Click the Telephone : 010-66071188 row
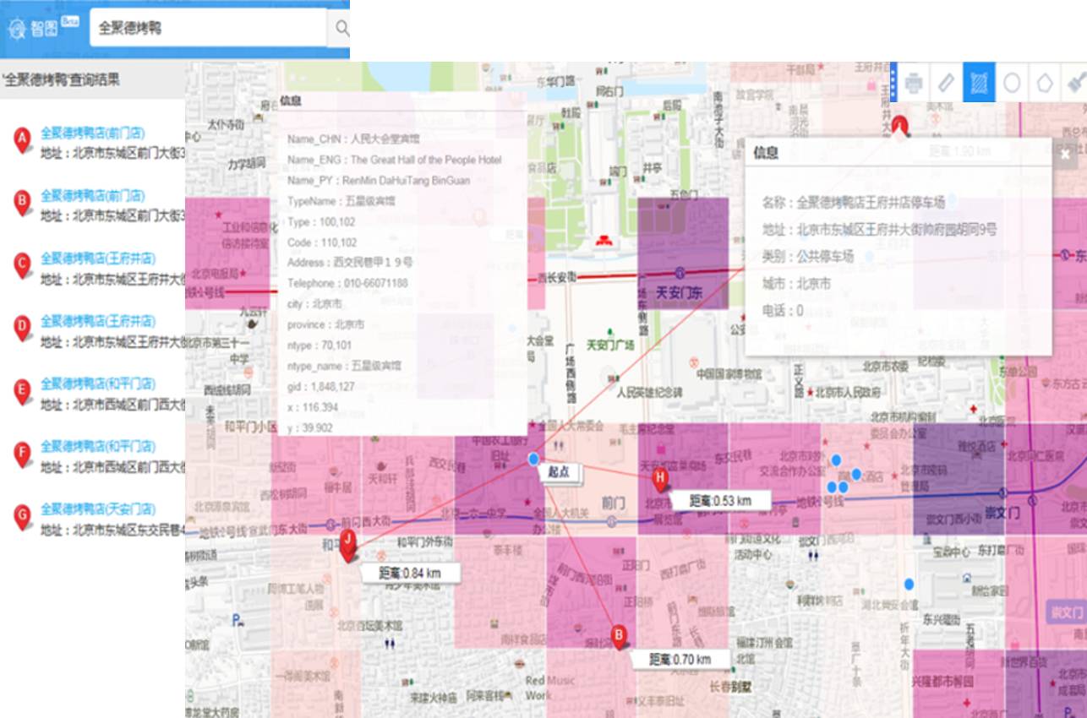 coord(347,283)
